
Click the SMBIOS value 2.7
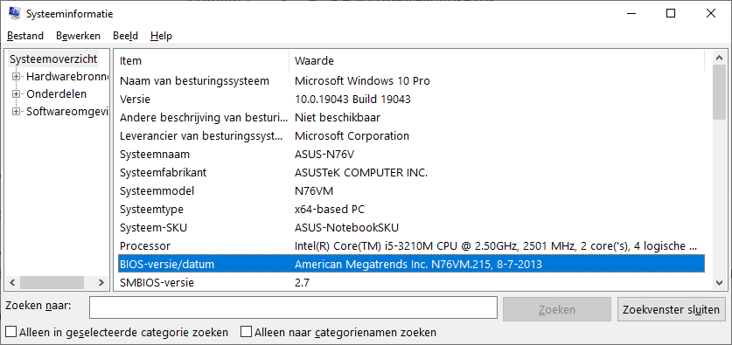coord(302,282)
